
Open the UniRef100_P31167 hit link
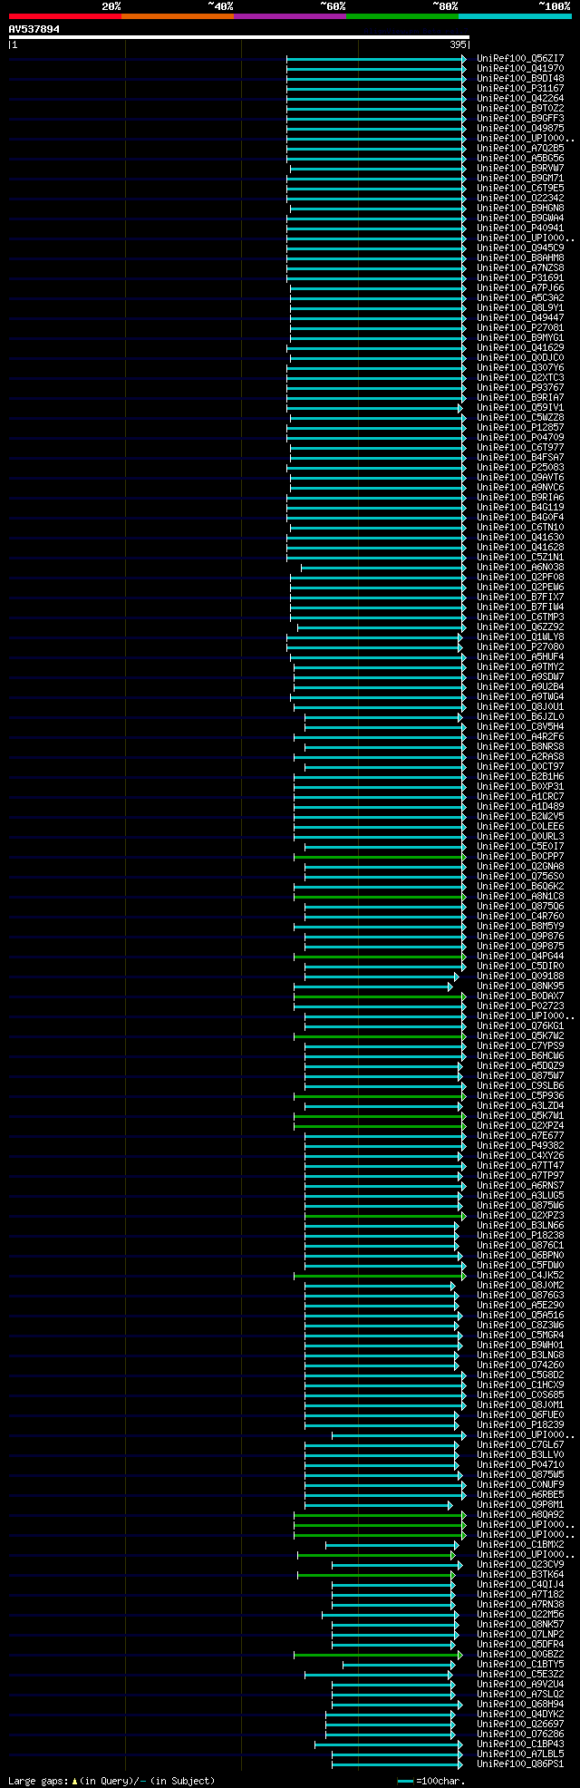520,88
